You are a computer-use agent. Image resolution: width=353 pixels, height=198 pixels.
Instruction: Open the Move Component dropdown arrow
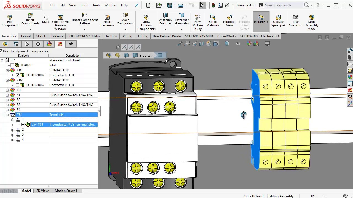pos(125,29)
